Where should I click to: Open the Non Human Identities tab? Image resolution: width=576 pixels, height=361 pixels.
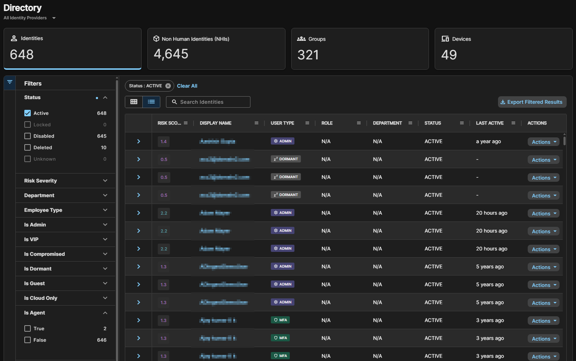[216, 49]
